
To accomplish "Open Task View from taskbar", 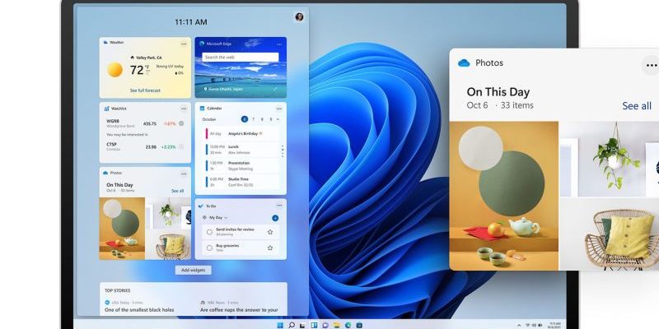I will tap(302, 325).
